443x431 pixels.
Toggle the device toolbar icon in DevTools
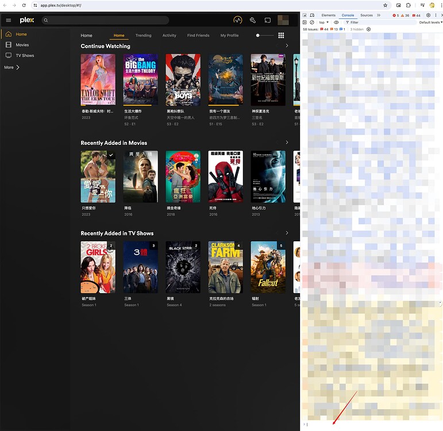click(x=312, y=16)
